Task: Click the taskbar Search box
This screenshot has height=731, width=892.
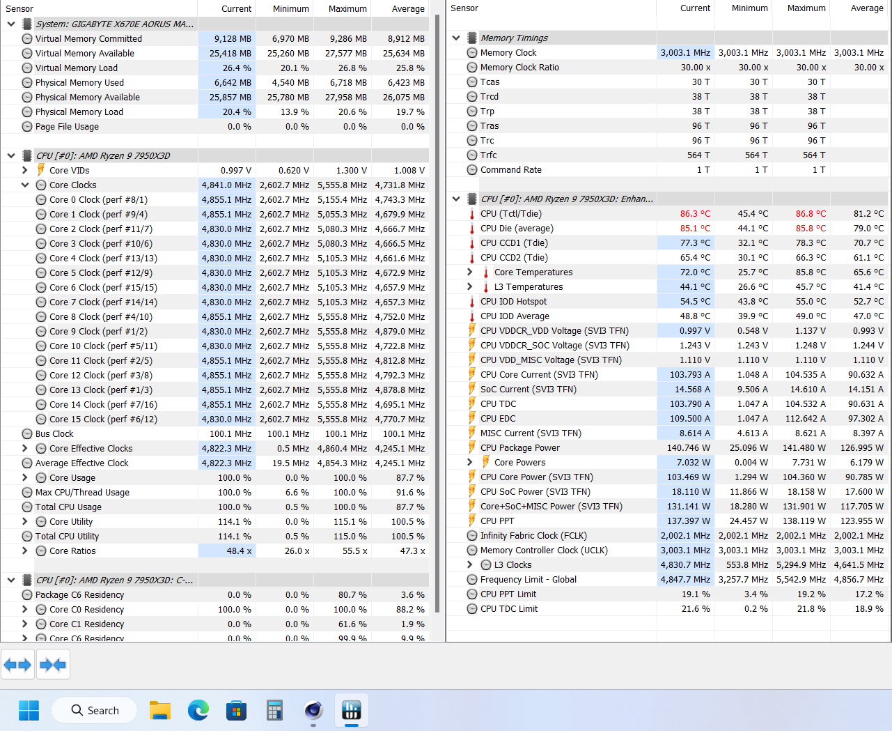Action: coord(94,710)
